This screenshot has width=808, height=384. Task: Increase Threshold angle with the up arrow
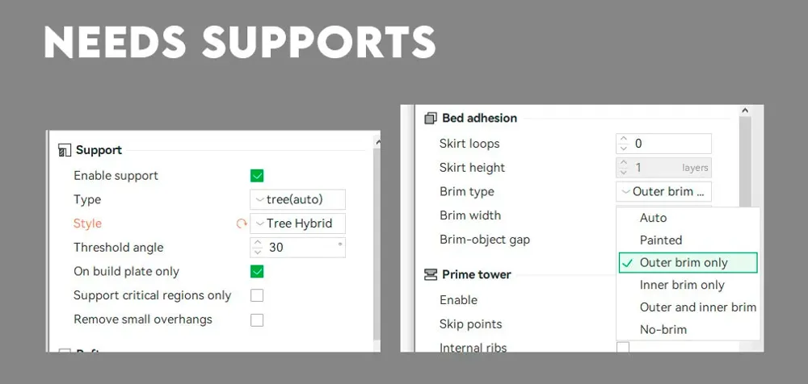pyautogui.click(x=258, y=244)
